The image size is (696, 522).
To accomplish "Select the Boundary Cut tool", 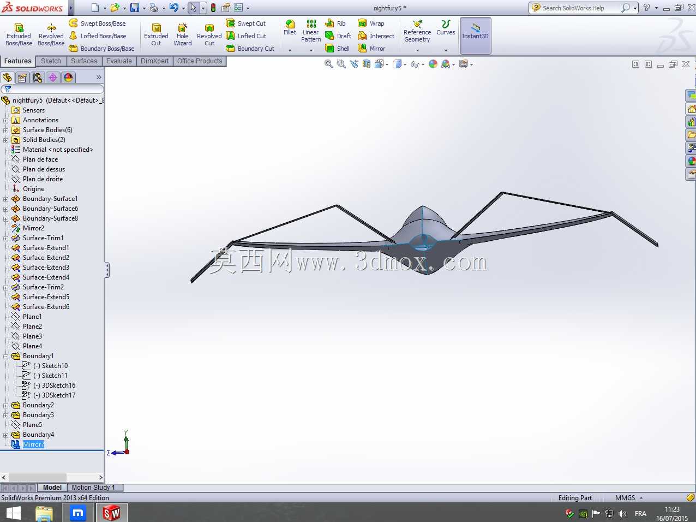I will 251,49.
